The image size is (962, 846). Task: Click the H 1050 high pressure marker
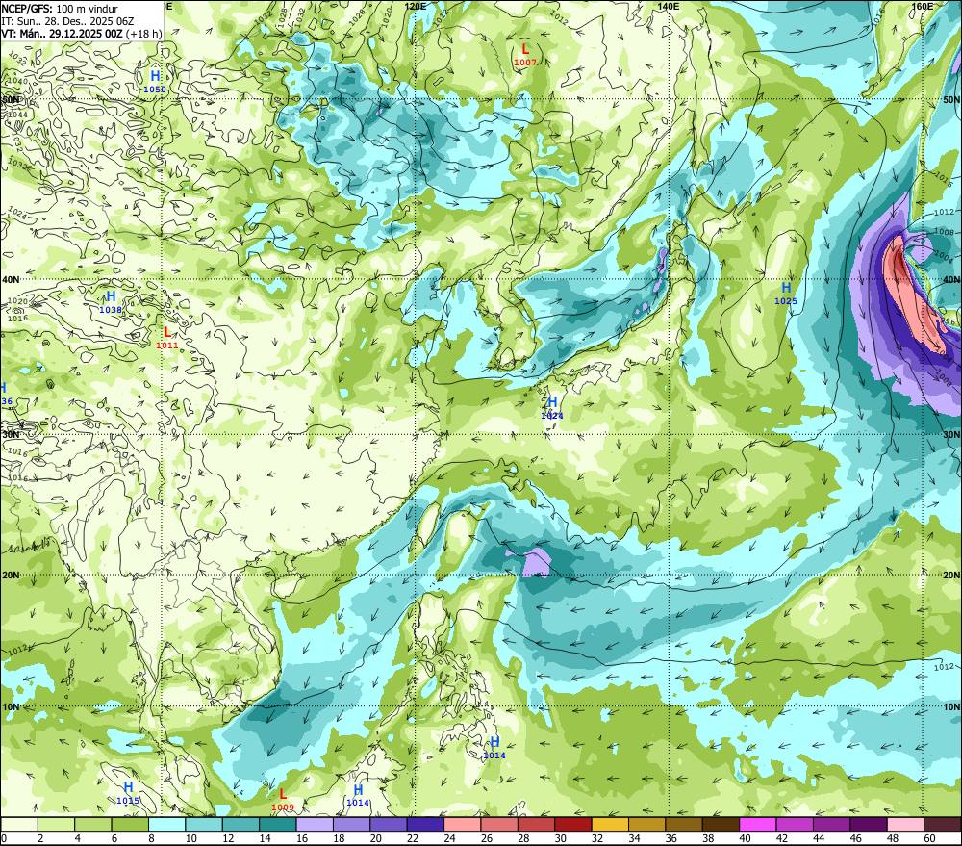(x=155, y=81)
